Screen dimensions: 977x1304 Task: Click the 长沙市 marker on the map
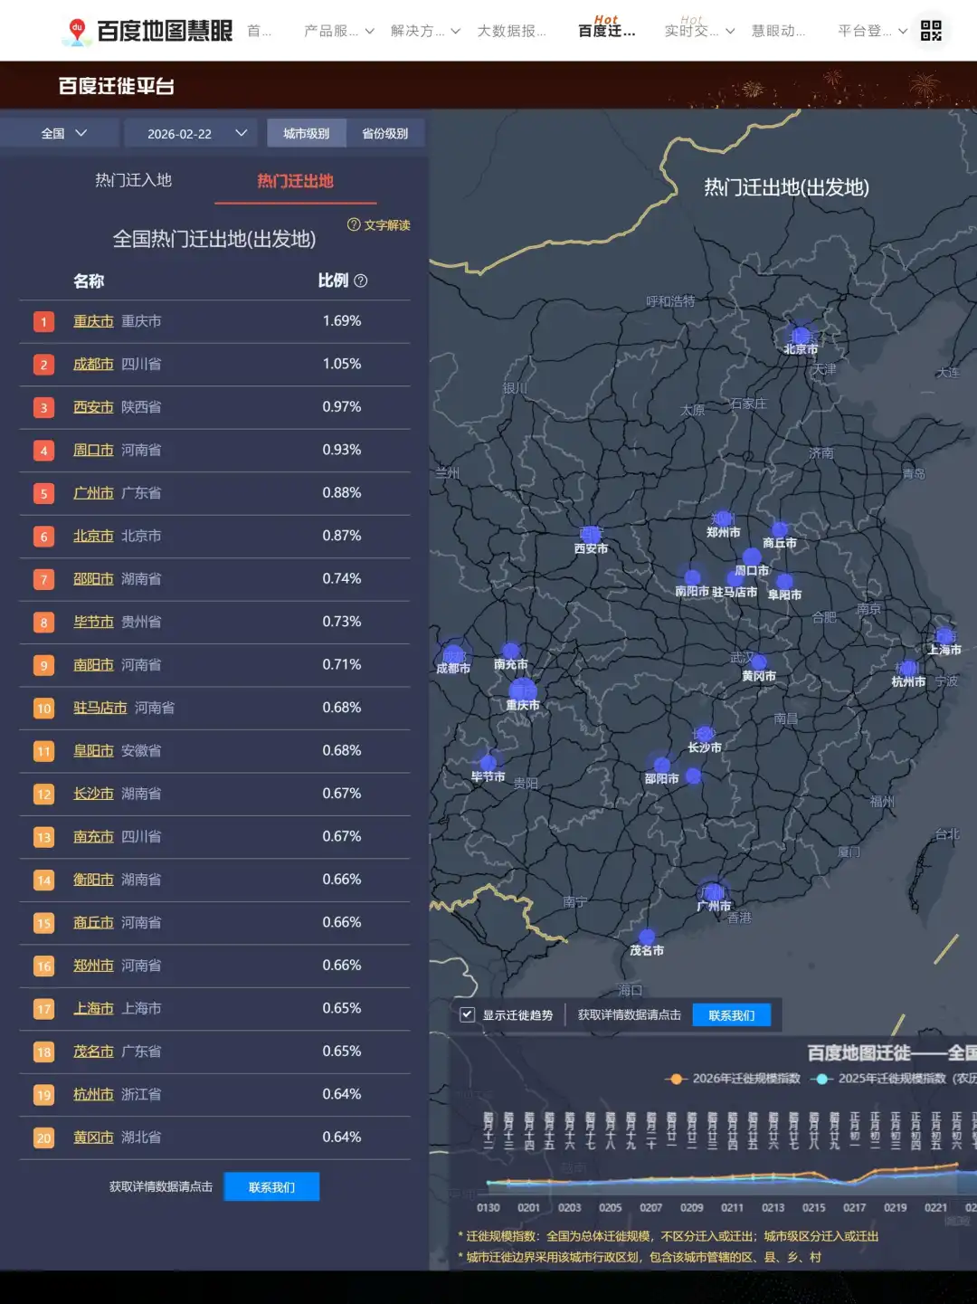pyautogui.click(x=705, y=734)
